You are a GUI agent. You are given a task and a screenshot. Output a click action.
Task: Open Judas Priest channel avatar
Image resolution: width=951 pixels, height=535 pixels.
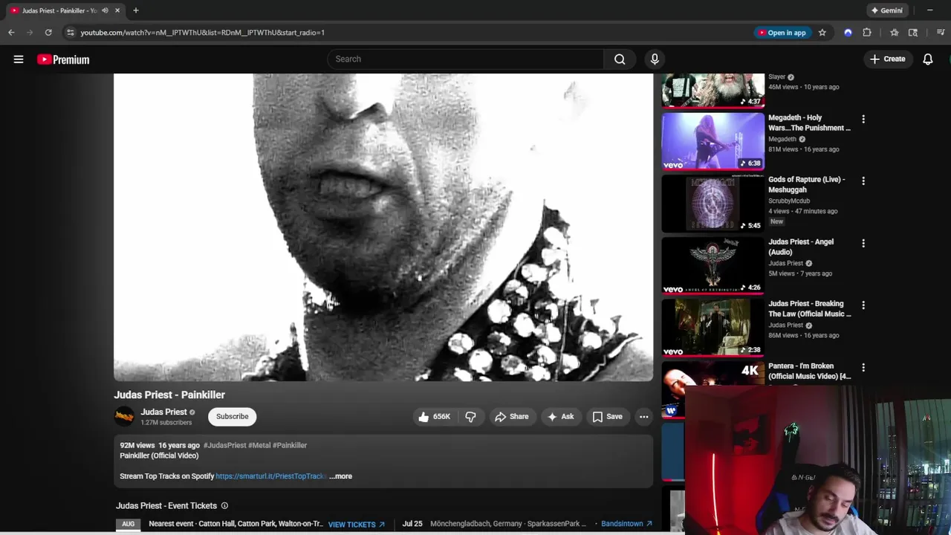[124, 417]
